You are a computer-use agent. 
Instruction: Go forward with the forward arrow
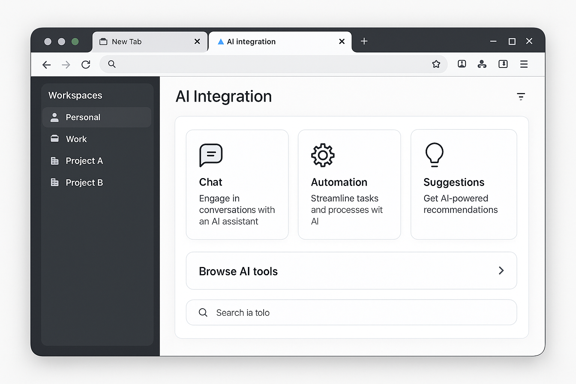click(x=66, y=64)
